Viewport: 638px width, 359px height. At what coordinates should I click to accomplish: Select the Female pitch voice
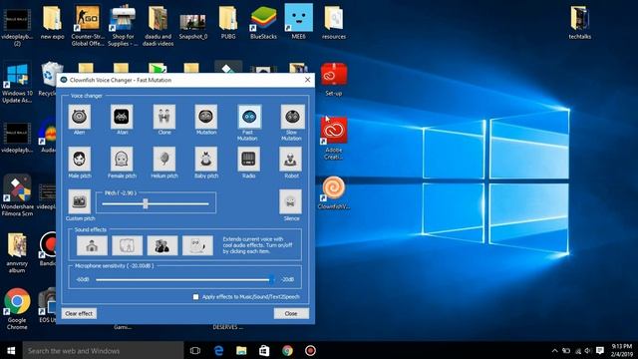[122, 160]
